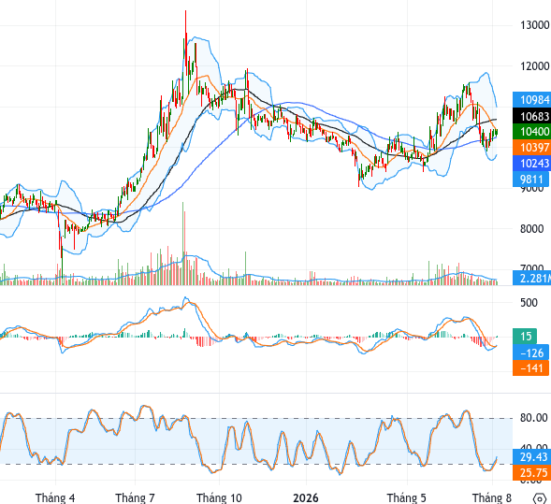Click the MACD −126 value label
This screenshot has height=504, width=551.
pyautogui.click(x=530, y=353)
